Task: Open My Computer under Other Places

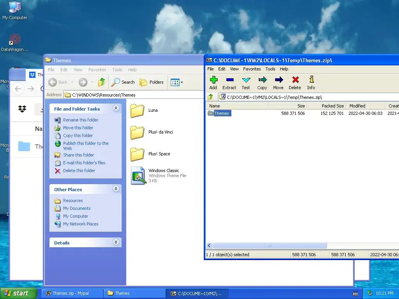Action: click(76, 216)
